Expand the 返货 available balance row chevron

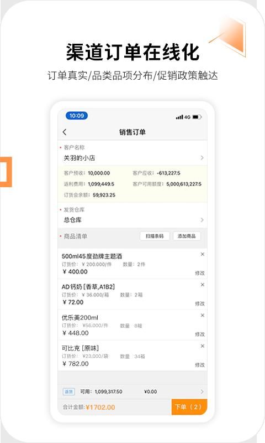click(202, 392)
